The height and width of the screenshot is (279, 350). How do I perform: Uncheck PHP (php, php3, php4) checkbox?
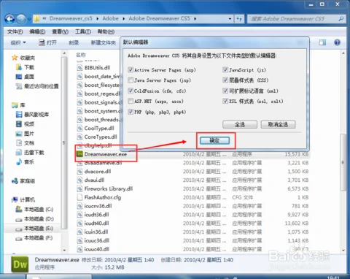point(131,112)
